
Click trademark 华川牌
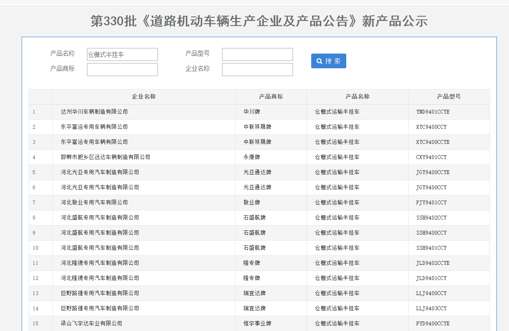point(251,112)
